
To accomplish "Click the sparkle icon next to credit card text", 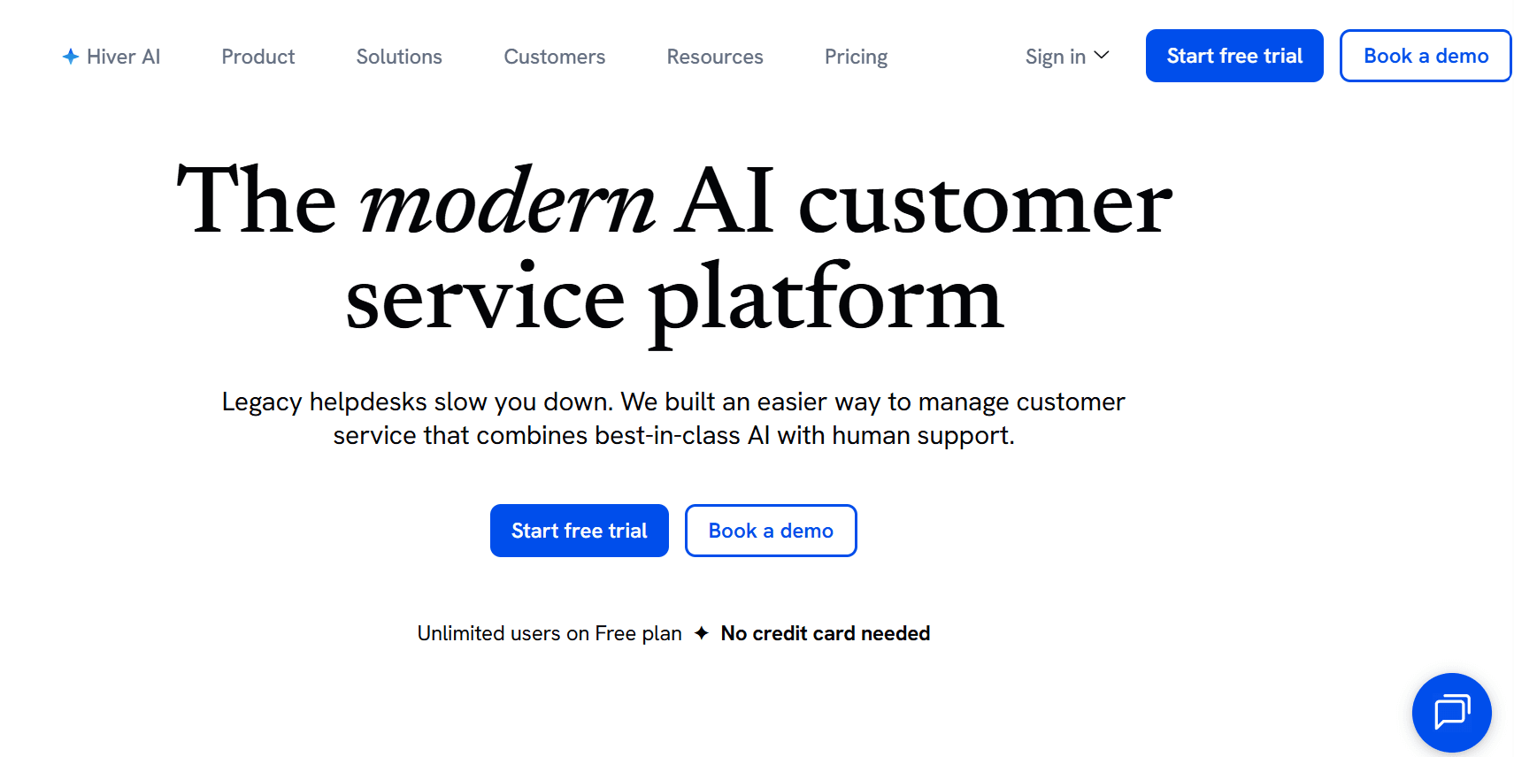I will [701, 633].
